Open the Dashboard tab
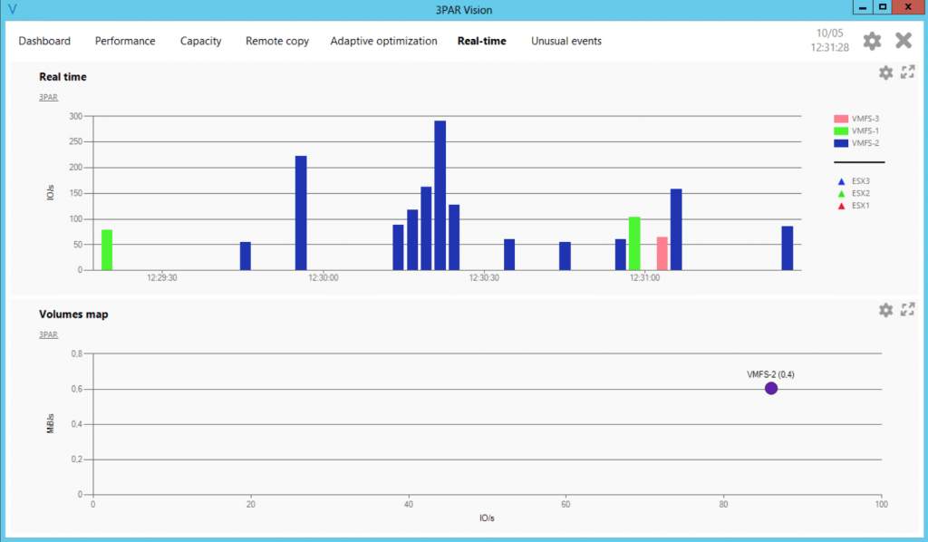 44,41
